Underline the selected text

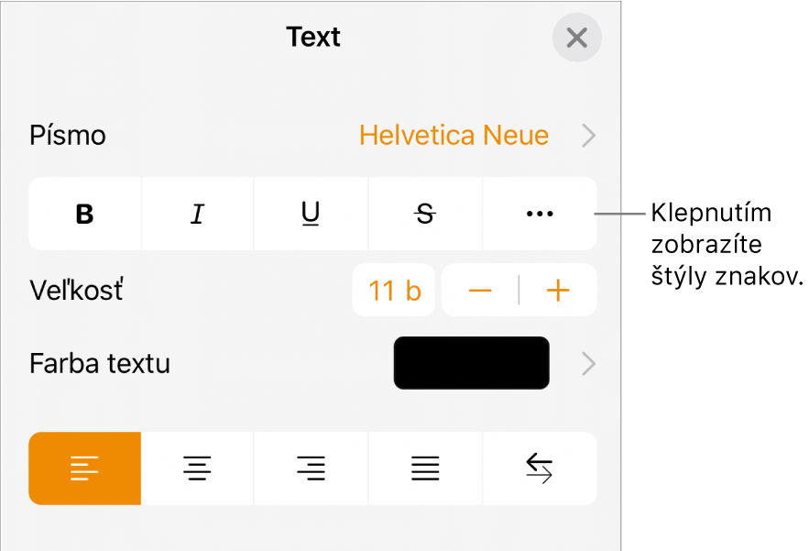[312, 214]
